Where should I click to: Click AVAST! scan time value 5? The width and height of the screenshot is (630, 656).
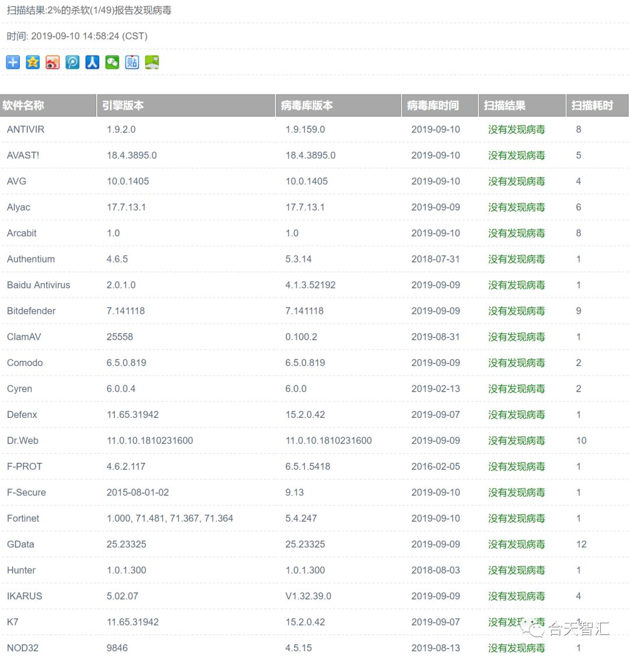[579, 155]
